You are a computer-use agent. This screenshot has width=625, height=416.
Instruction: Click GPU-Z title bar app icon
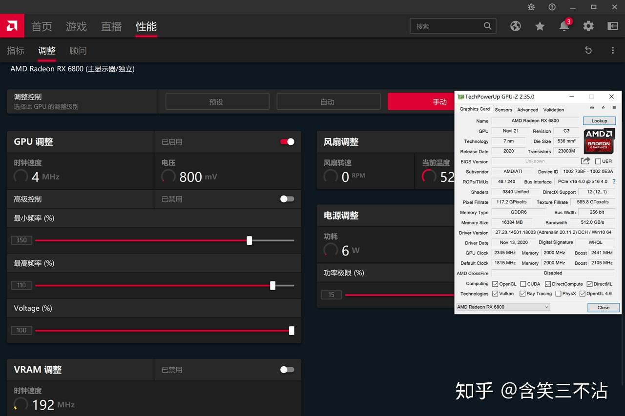coord(460,97)
